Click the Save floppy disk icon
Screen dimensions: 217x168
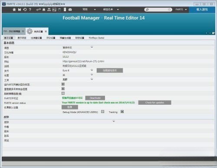tap(20, 10)
